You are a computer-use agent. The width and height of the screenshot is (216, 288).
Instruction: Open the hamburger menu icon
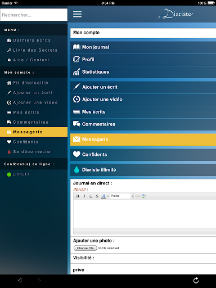77,14
